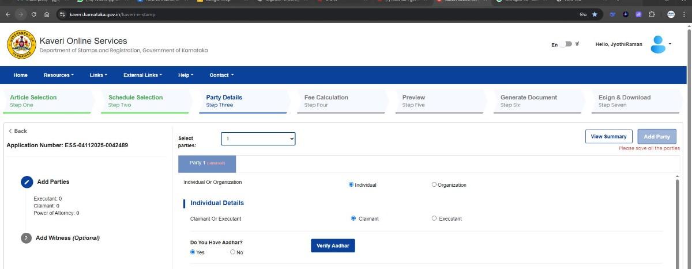Open the browser extensions puzzle icon
Image resolution: width=692 pixels, height=269 pixels.
click(x=652, y=14)
